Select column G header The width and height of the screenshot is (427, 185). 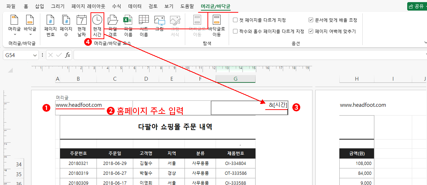[235, 79]
